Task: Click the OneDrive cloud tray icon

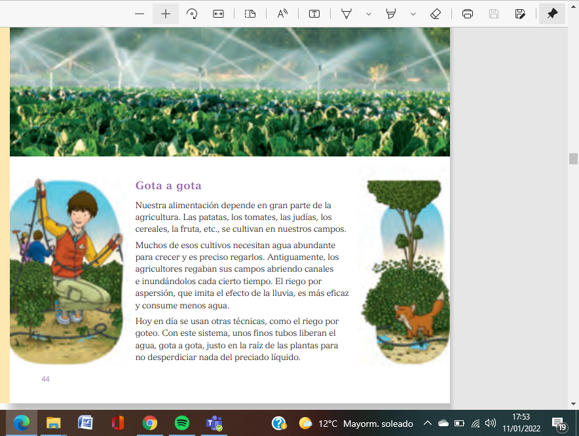Action: tap(443, 423)
